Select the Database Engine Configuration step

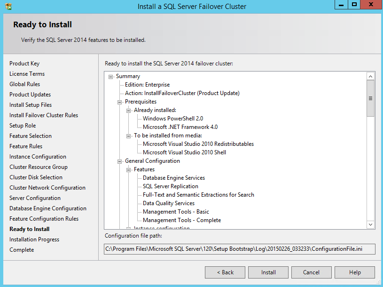point(48,208)
